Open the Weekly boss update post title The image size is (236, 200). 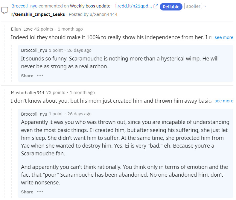click(90, 6)
